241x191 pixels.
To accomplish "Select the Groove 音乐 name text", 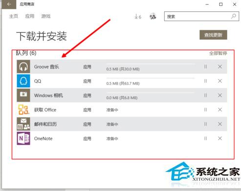I will coord(46,67).
